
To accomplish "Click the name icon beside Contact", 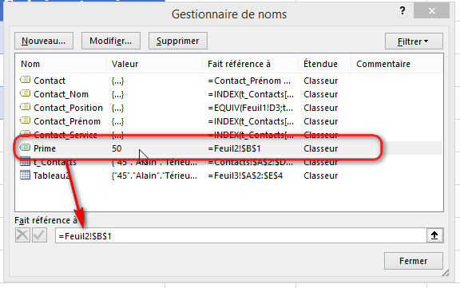I will click(25, 80).
